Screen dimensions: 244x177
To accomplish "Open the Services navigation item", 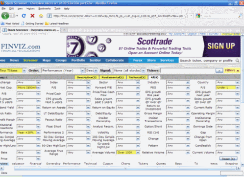I will (167, 60).
